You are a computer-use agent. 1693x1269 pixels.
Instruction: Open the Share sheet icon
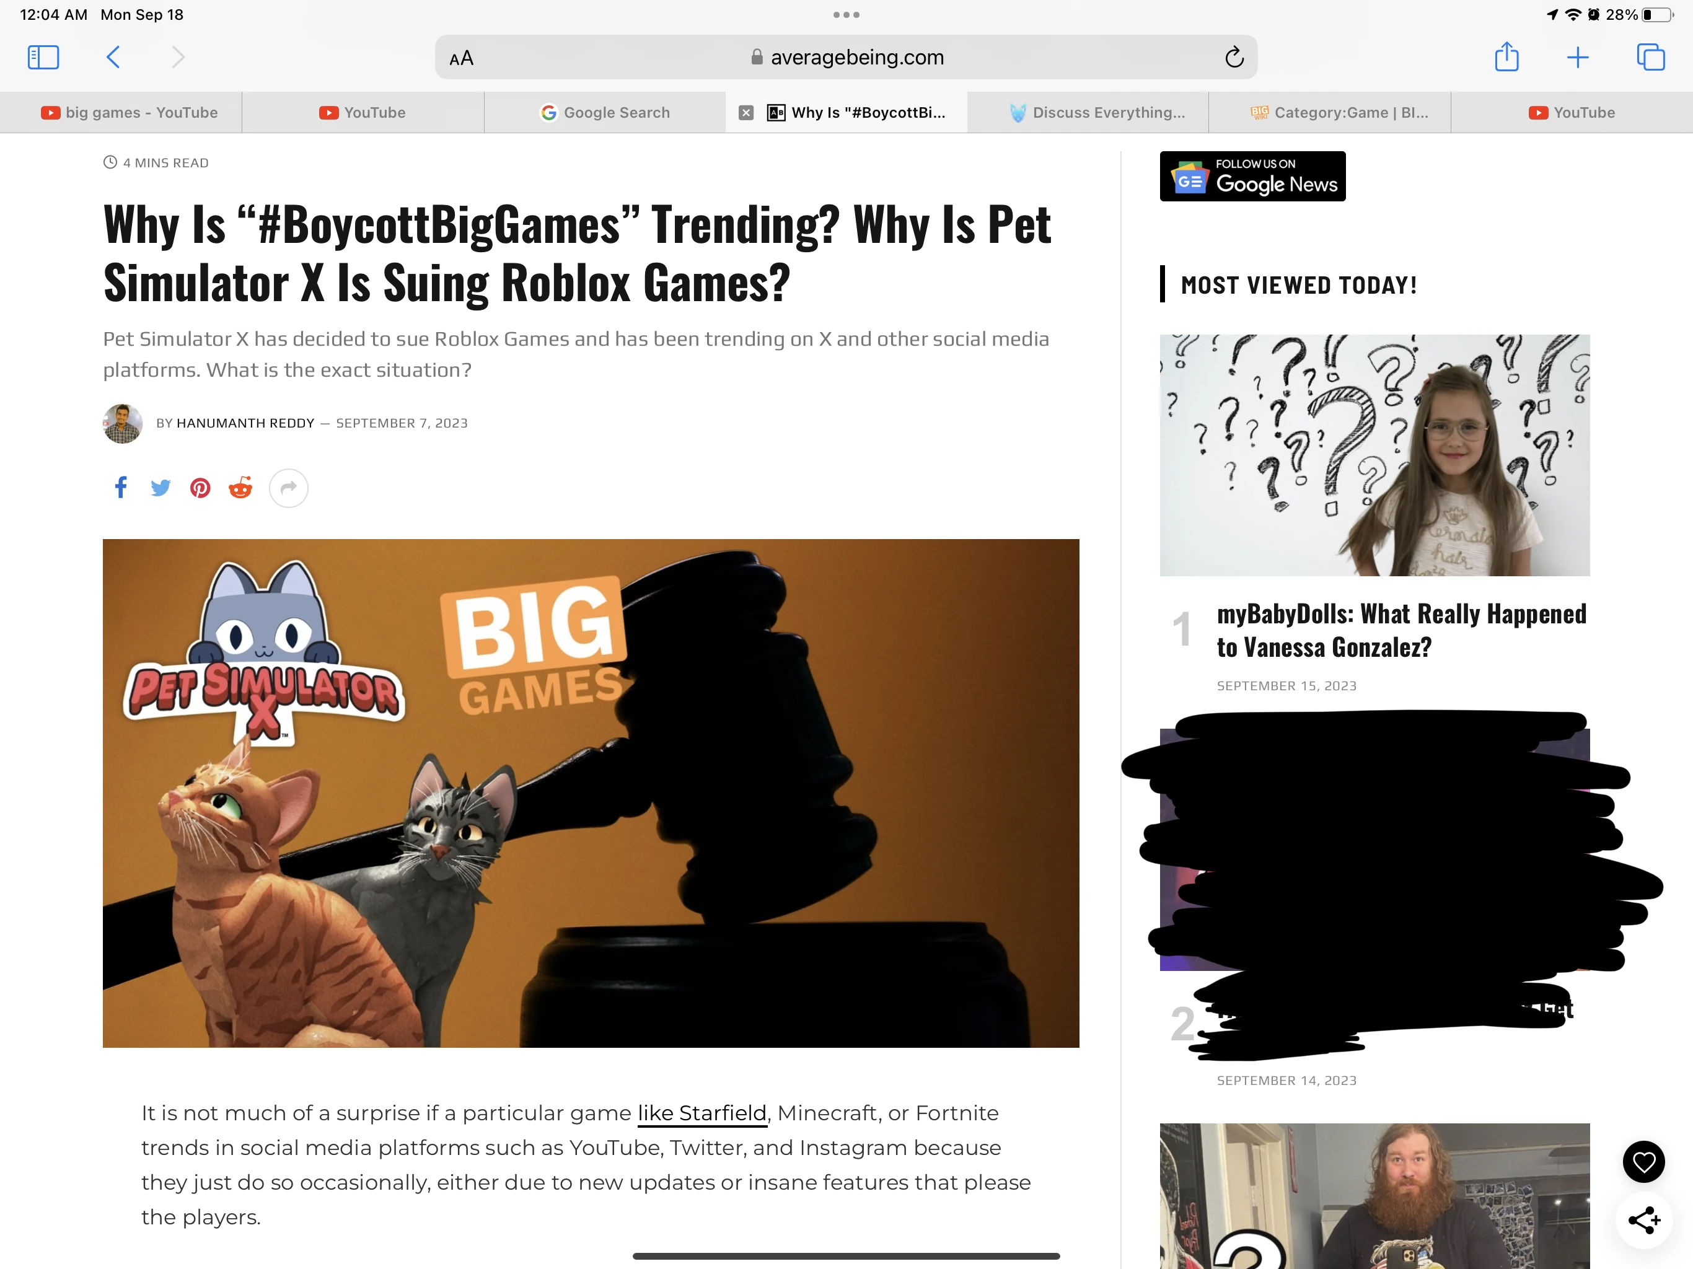(1506, 58)
